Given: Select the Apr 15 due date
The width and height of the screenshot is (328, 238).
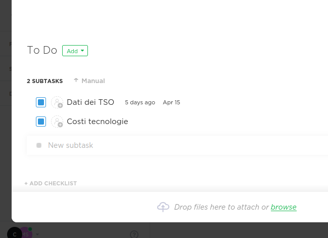Looking at the screenshot, I should pos(171,102).
